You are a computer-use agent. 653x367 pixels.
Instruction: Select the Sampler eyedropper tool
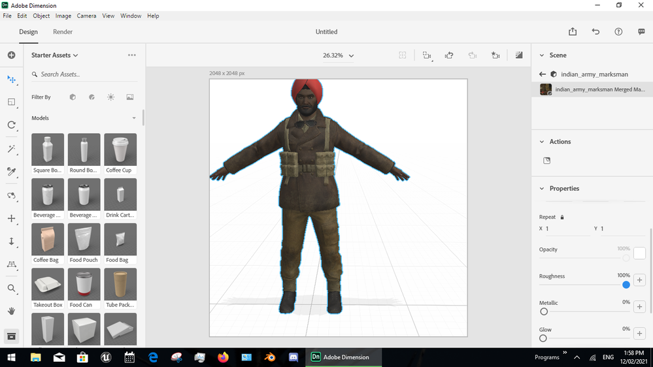click(12, 172)
